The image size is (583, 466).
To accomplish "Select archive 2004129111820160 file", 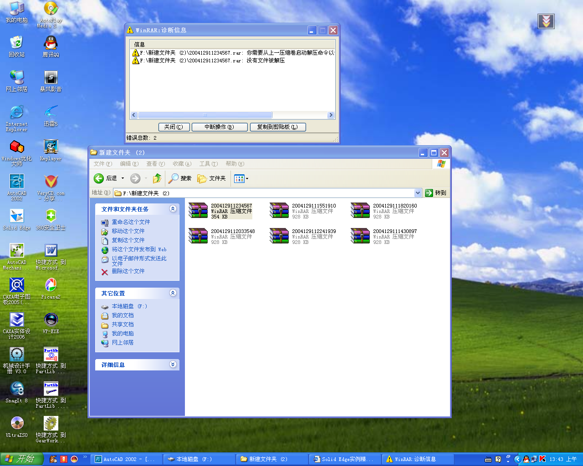I will pyautogui.click(x=384, y=211).
